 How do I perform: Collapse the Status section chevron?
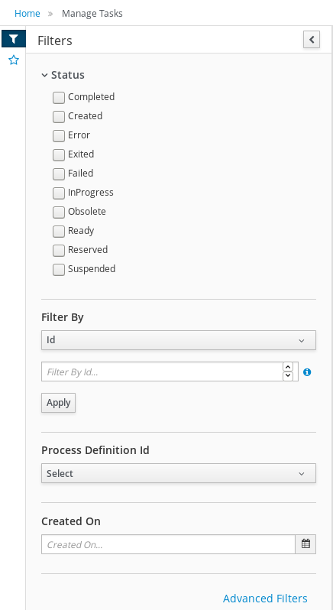[x=44, y=75]
